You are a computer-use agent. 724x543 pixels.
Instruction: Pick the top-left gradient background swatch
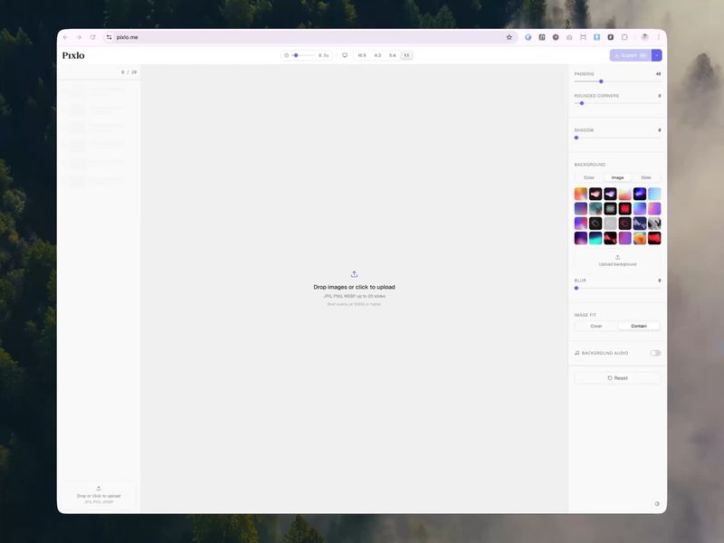click(580, 193)
